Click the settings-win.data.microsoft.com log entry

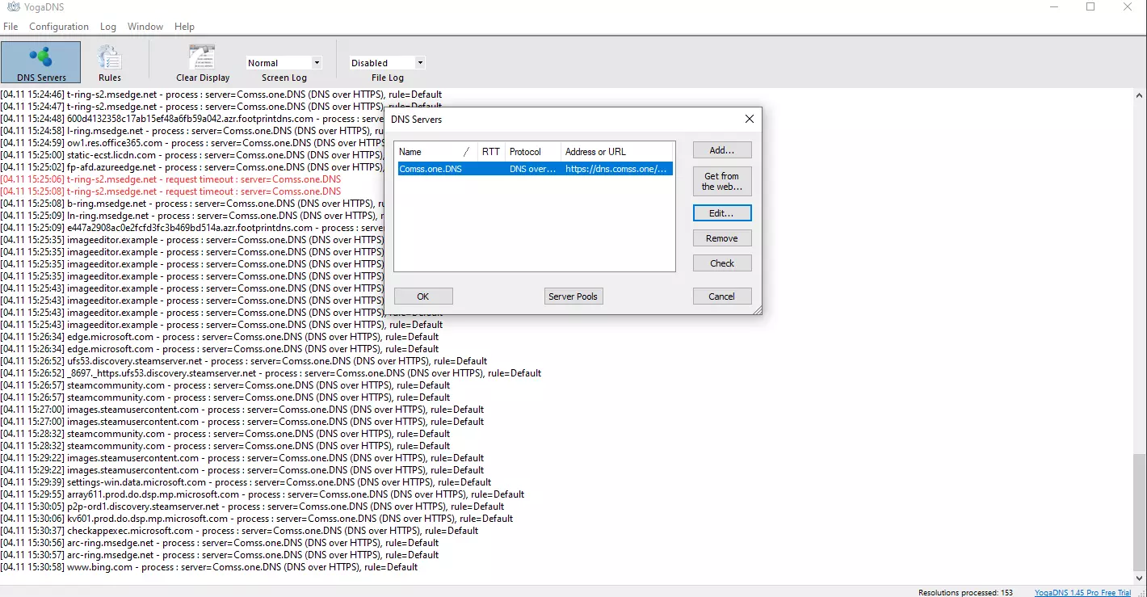click(x=246, y=482)
